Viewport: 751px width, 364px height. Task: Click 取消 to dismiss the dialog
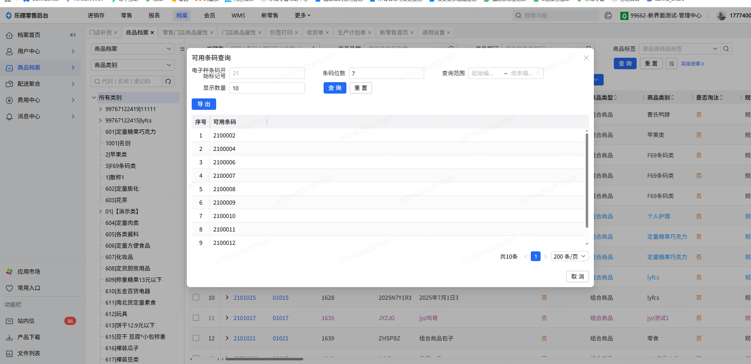[x=578, y=277]
